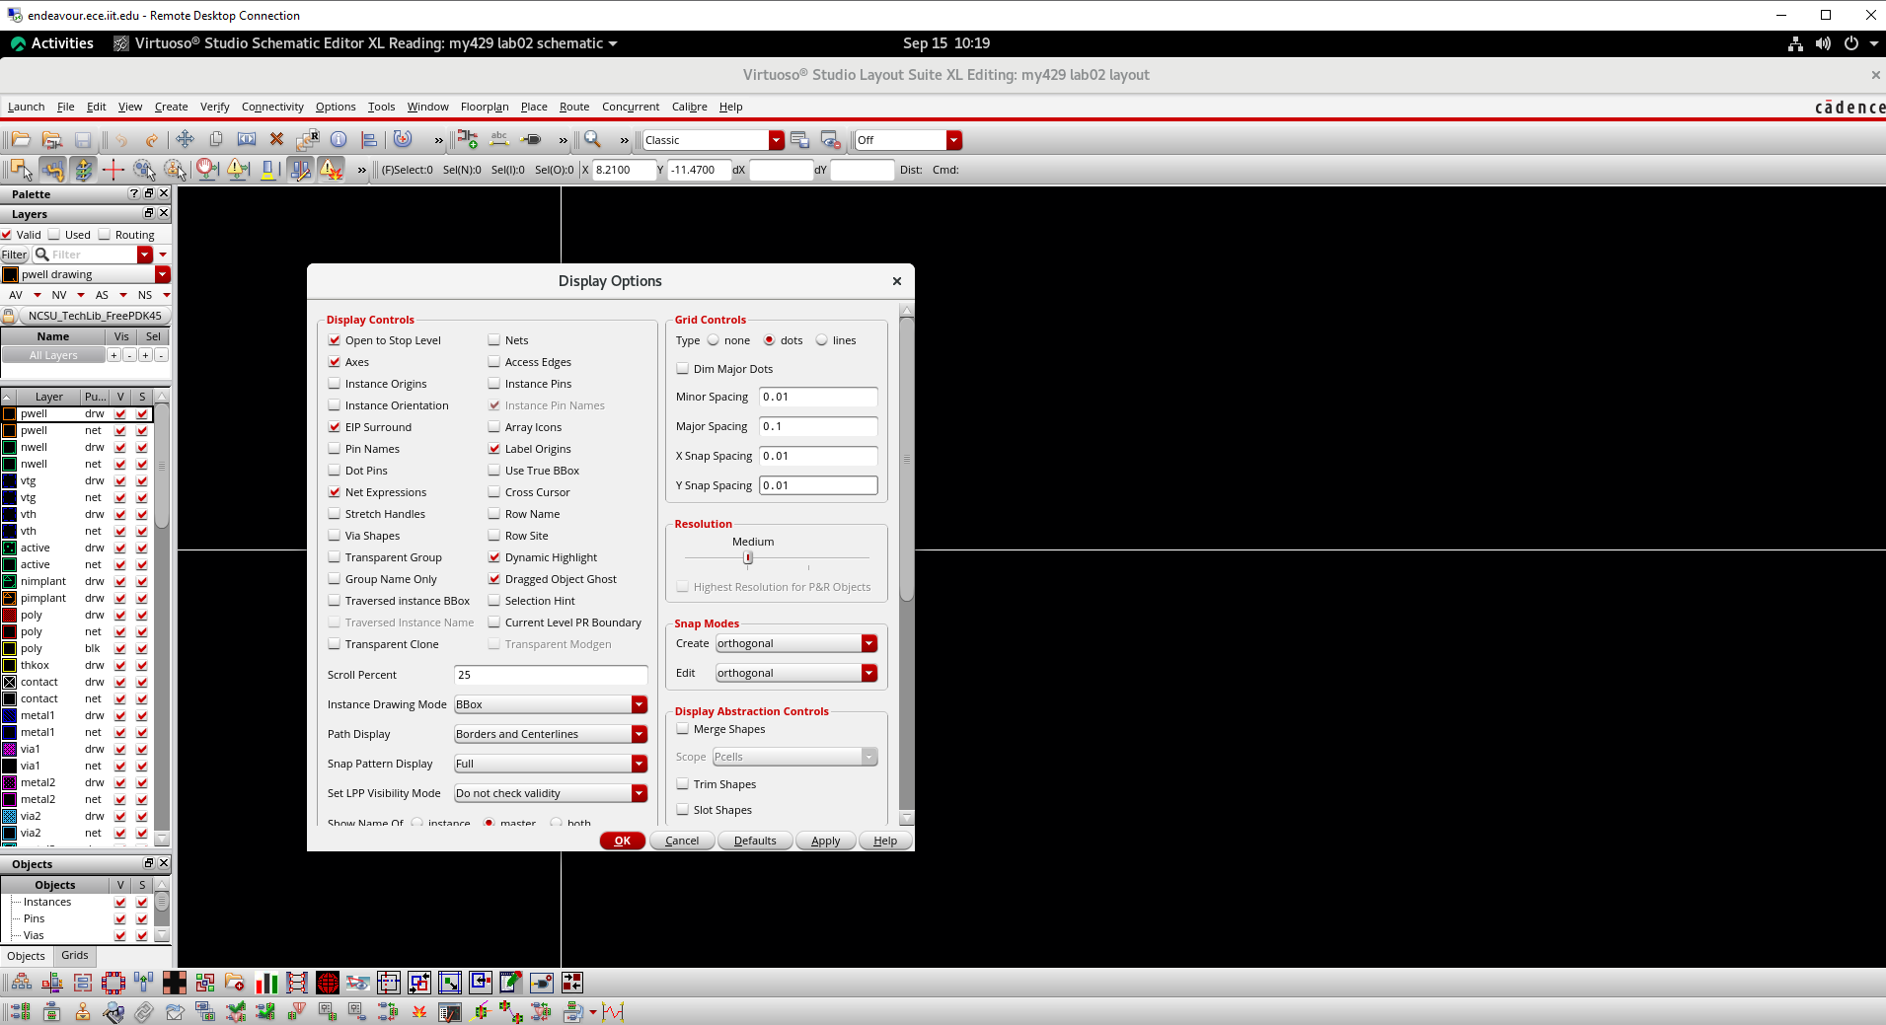Click OK in Display Options dialog
Viewport: 1886px width, 1025px height.
click(x=623, y=841)
